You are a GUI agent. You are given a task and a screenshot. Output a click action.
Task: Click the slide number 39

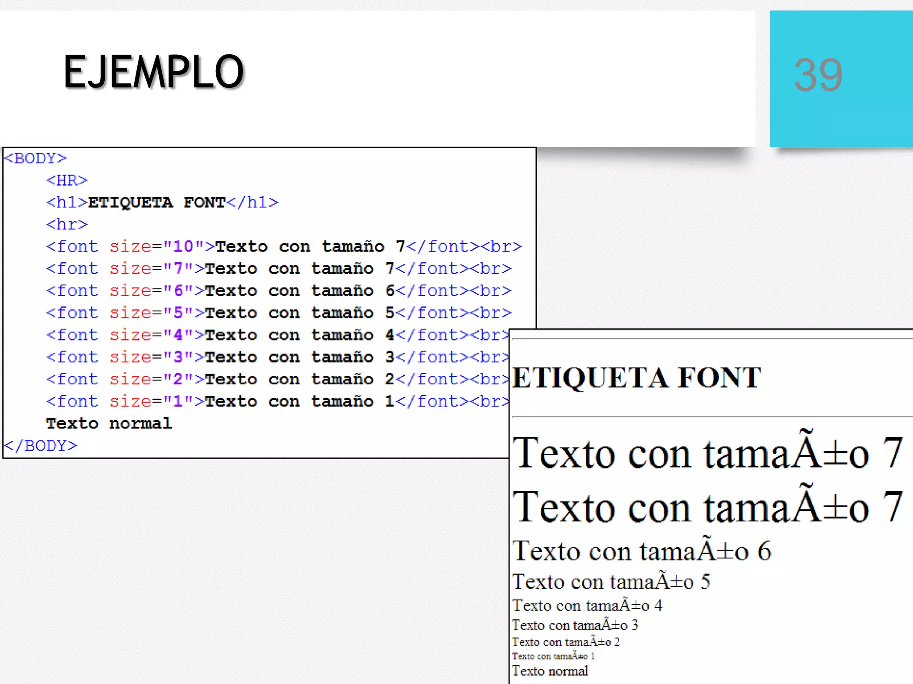point(818,75)
